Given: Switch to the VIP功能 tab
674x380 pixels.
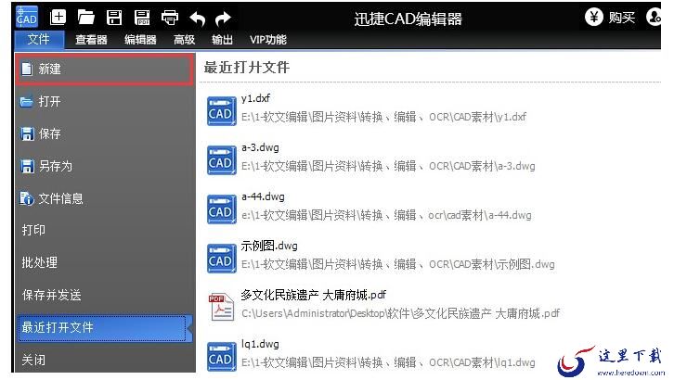Looking at the screenshot, I should [x=267, y=40].
